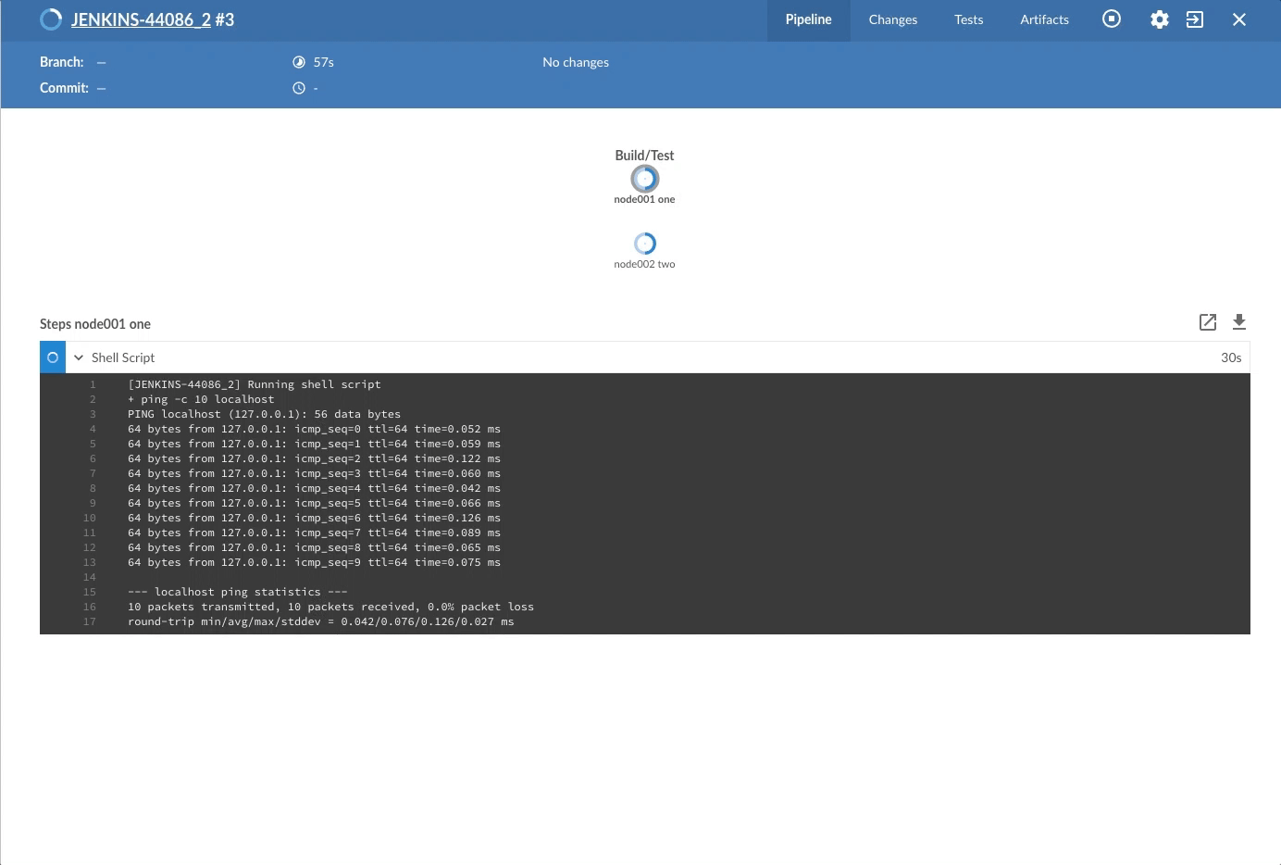Click the run number #3
1281x865 pixels.
(224, 19)
